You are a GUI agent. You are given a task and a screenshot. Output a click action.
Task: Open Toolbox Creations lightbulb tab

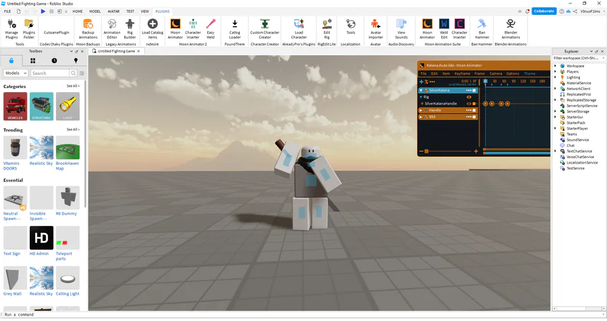[76, 61]
